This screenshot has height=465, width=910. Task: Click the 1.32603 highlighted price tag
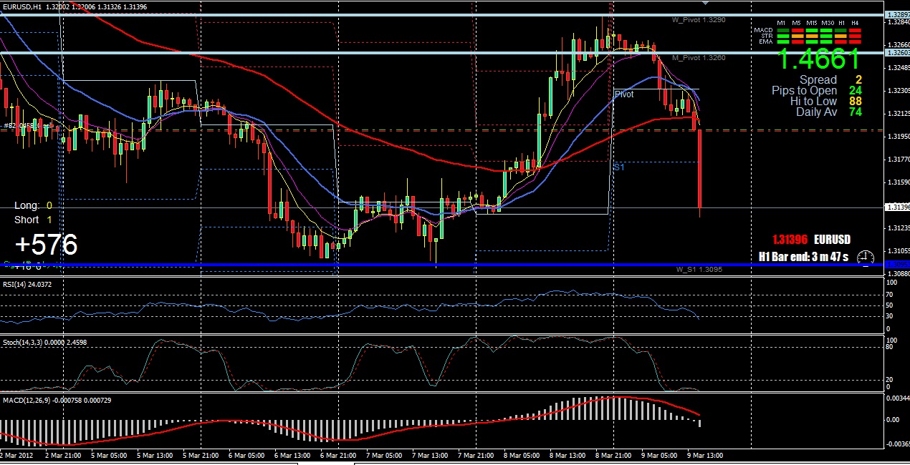click(x=897, y=52)
